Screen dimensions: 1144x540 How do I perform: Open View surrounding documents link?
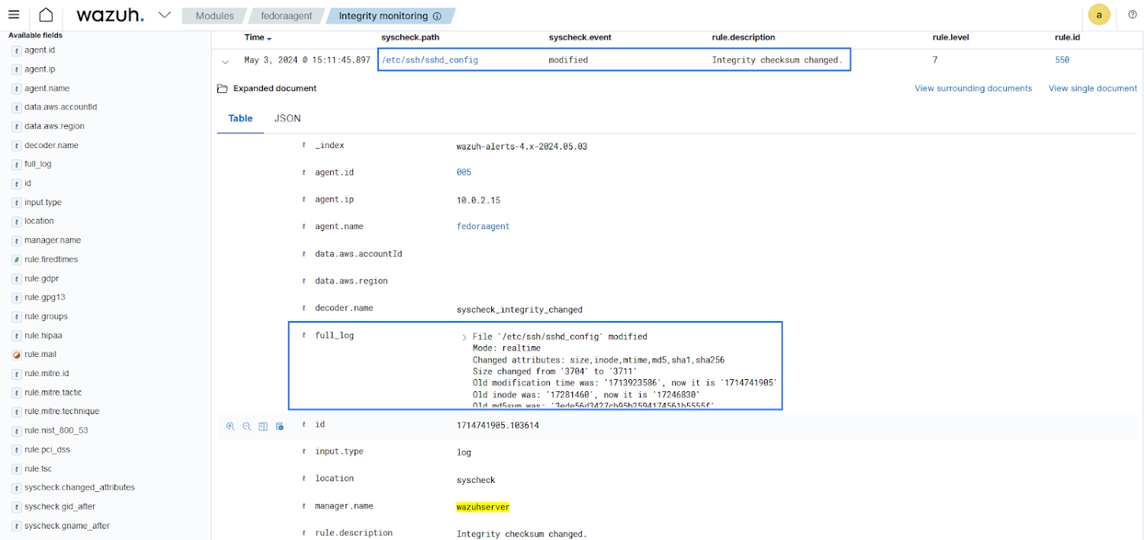pos(973,88)
